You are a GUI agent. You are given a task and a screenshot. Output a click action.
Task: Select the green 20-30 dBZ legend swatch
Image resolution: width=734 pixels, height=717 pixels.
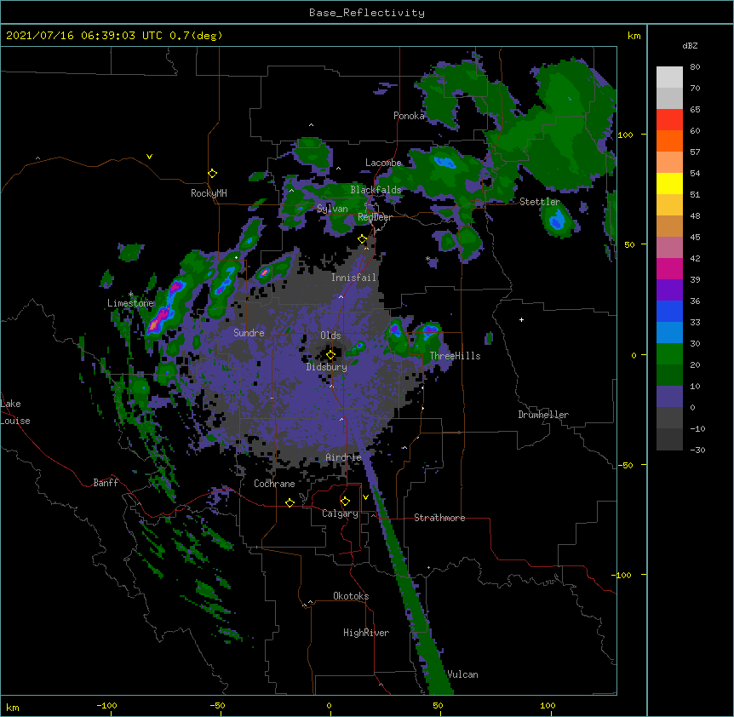(x=669, y=354)
